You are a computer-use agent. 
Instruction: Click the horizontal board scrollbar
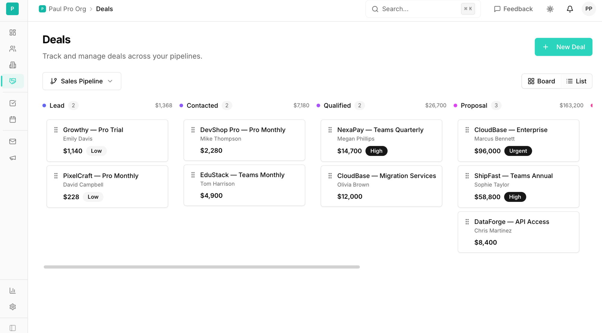pyautogui.click(x=202, y=267)
